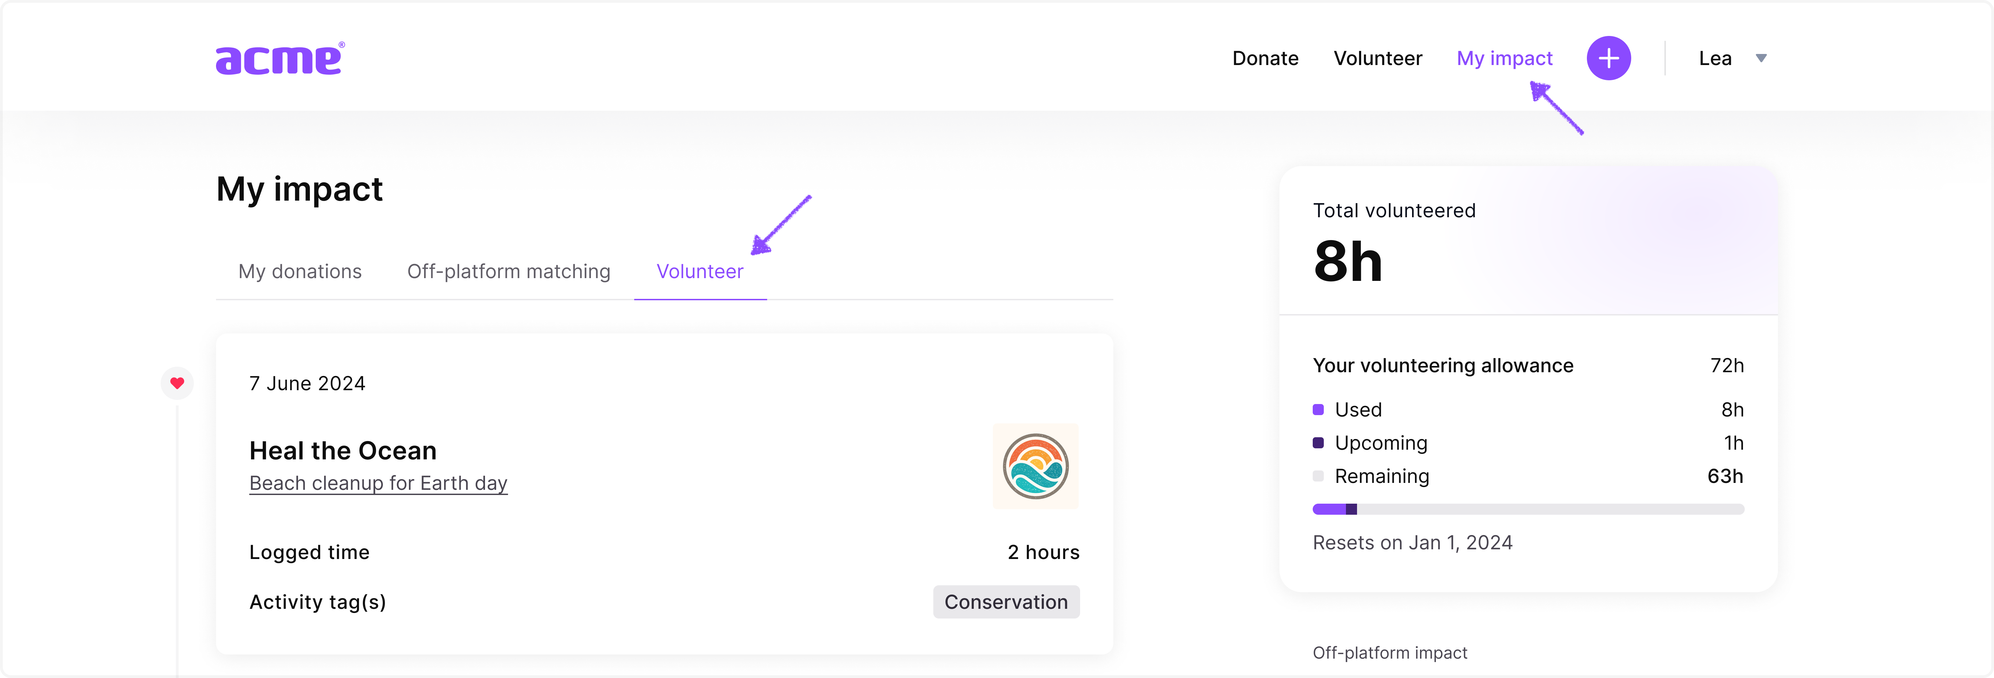
Task: Click the Lea user name
Action: [x=1715, y=59]
